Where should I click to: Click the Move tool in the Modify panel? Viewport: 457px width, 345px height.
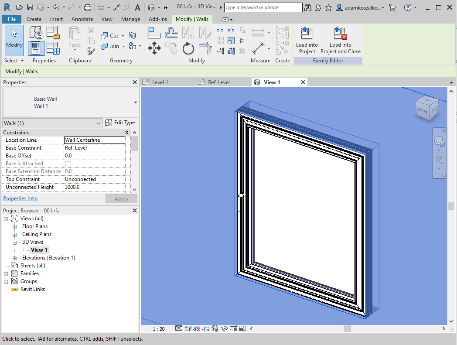[x=154, y=48]
